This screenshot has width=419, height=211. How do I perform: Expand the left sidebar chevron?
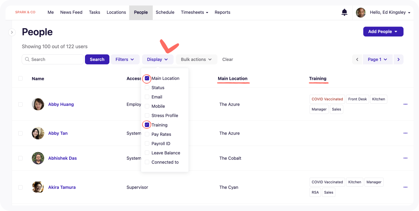(x=12, y=32)
